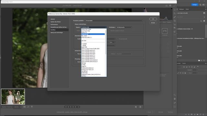
Task: Choose Apple RGB from the profile list
Action: coord(84,47)
